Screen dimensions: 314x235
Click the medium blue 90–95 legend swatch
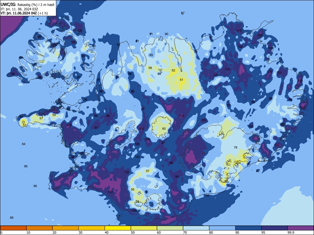click(248, 228)
